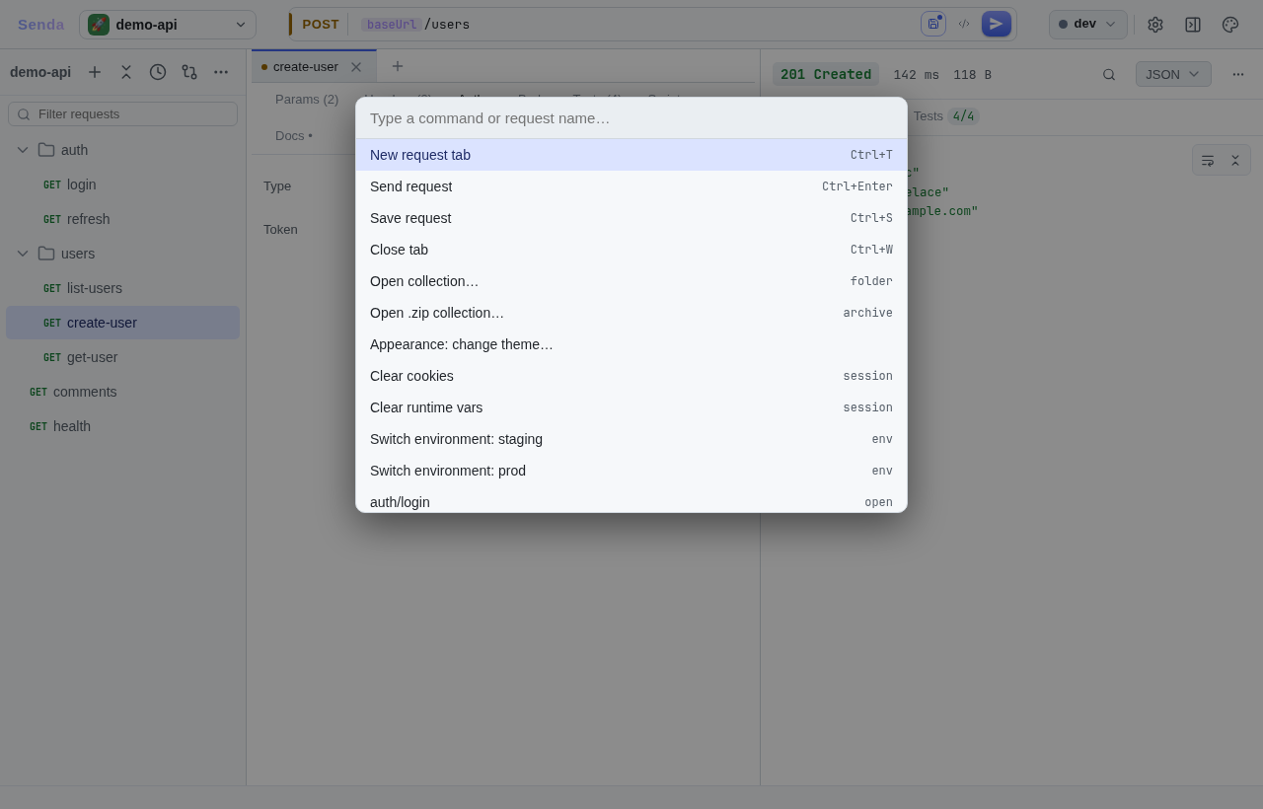Select Open .zip collection… command
Image resolution: width=1263 pixels, height=809 pixels.
tap(631, 313)
